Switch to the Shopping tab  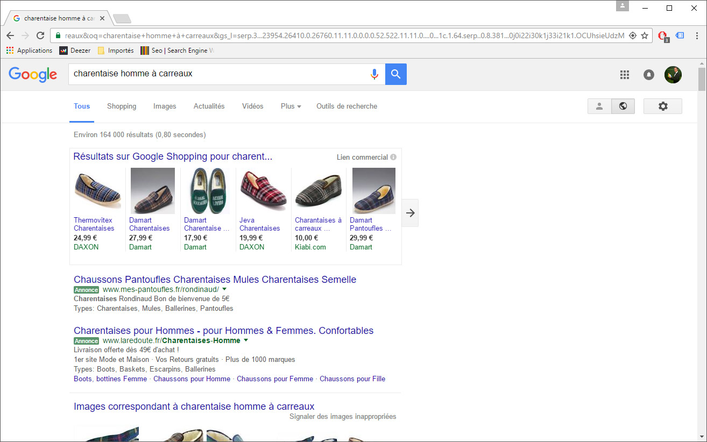point(122,106)
